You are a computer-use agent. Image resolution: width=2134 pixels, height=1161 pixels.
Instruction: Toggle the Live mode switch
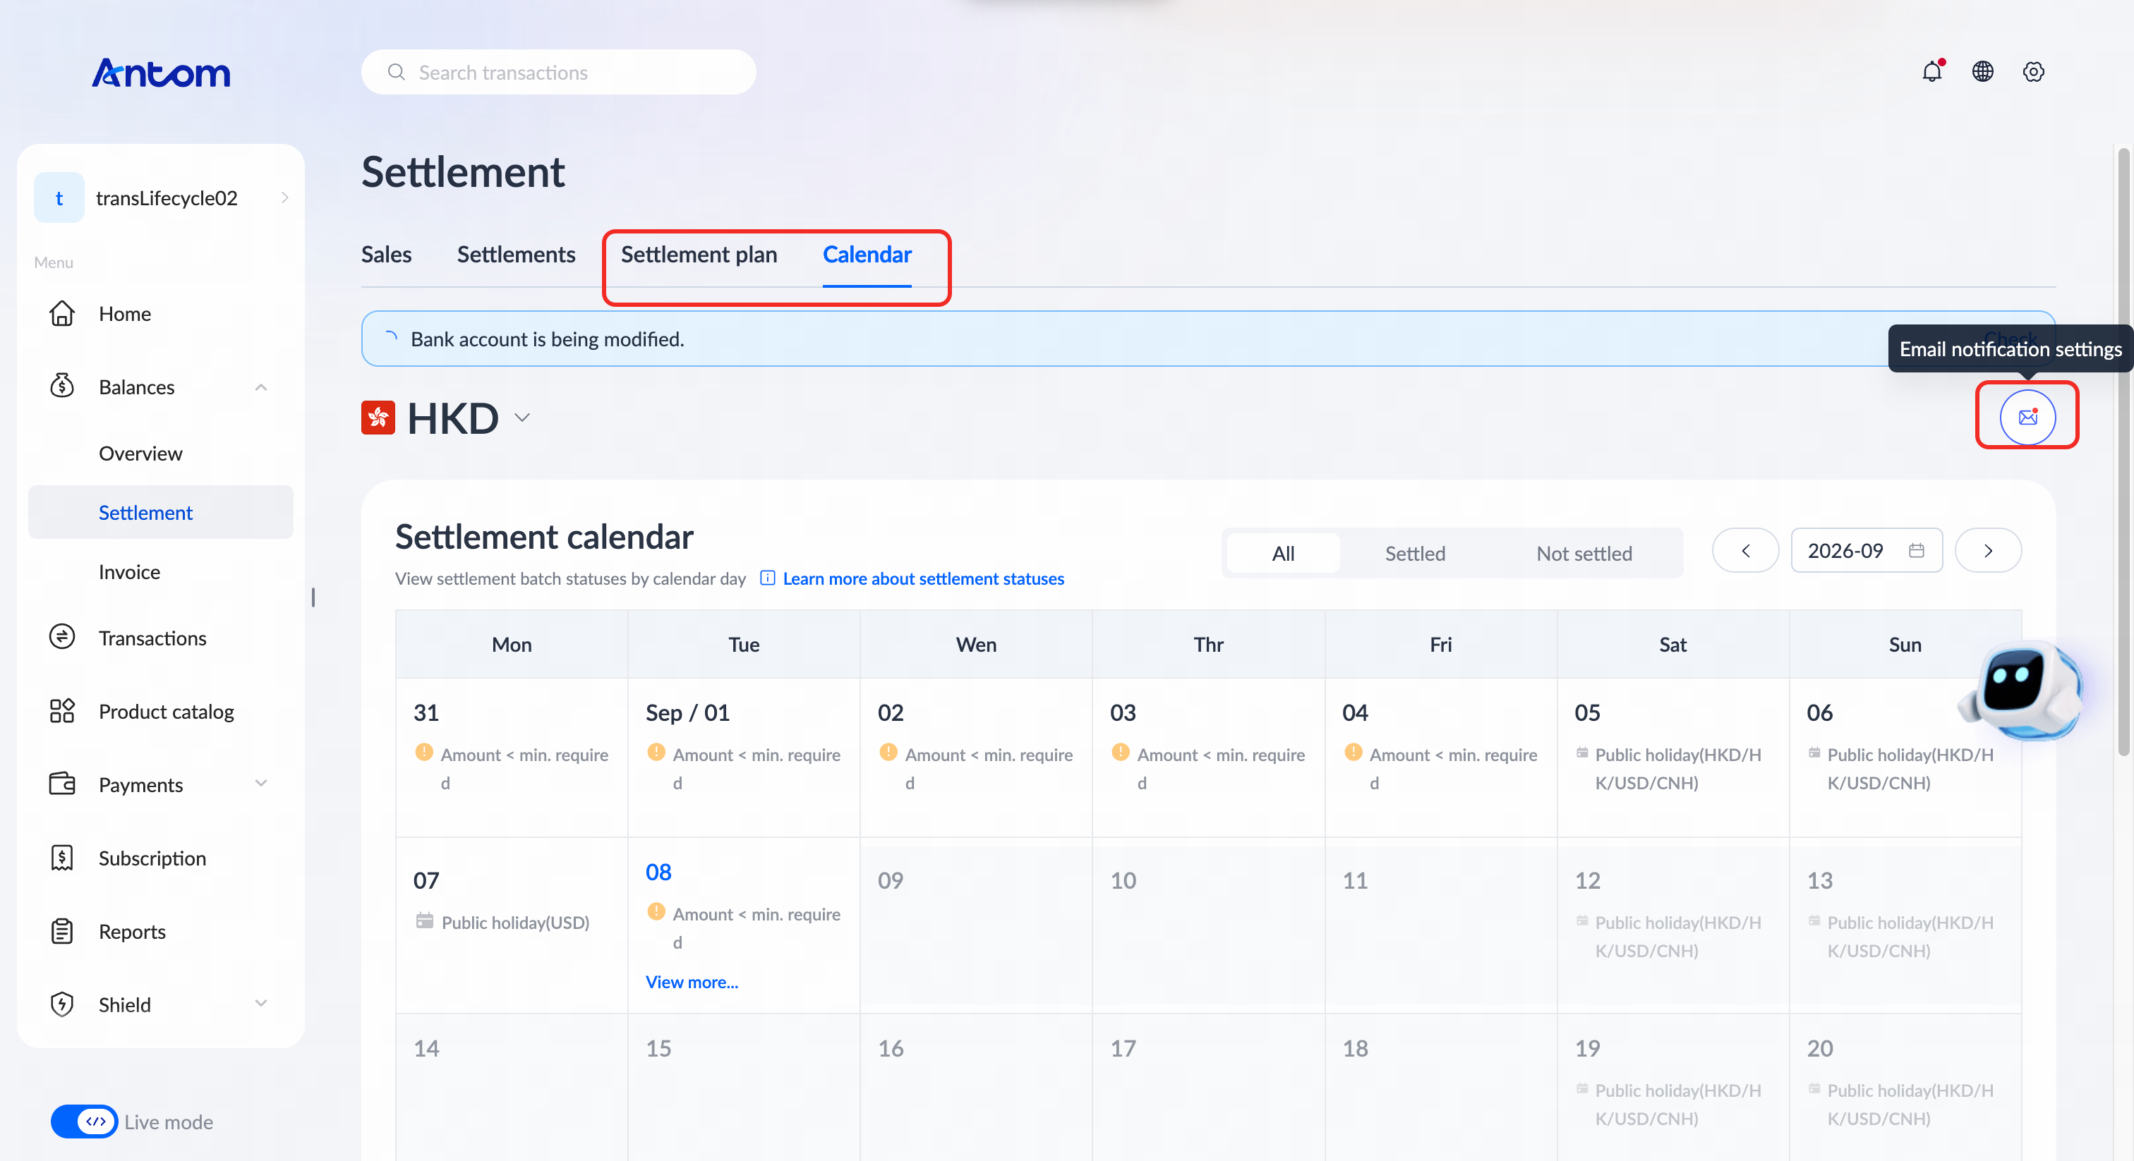[85, 1122]
